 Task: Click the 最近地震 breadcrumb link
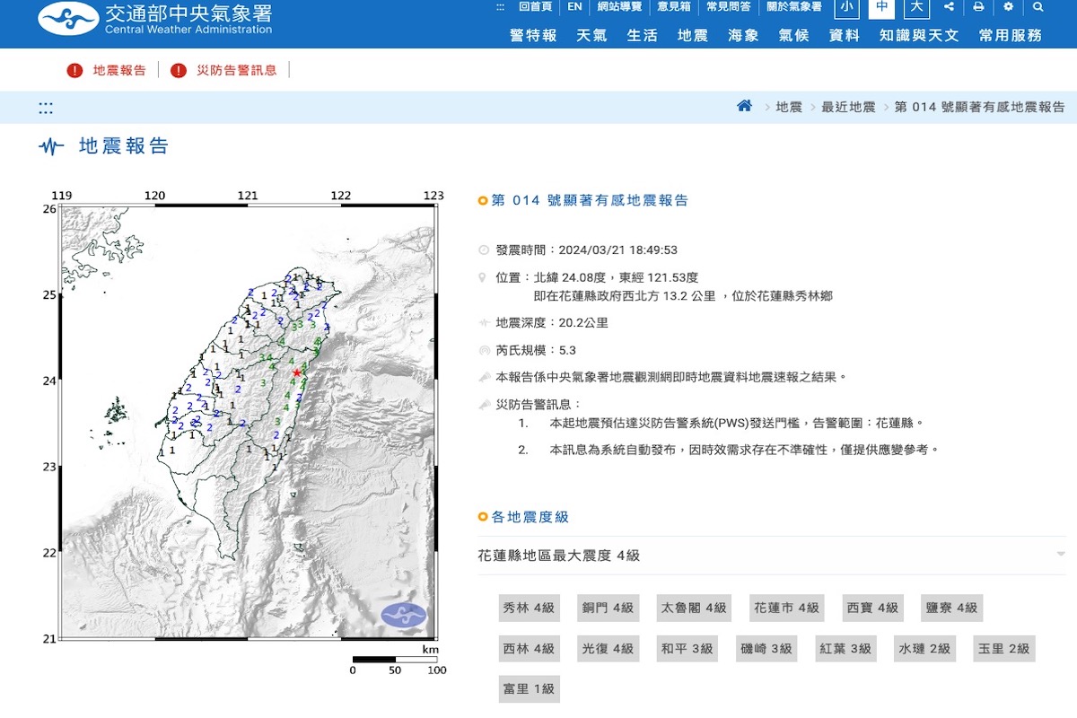click(848, 107)
